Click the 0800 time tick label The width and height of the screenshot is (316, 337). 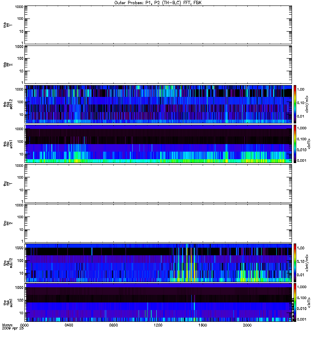113,325
